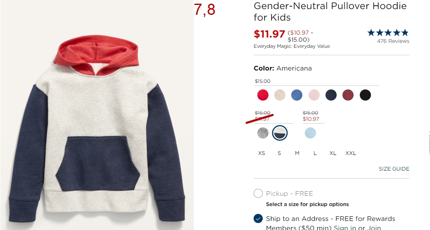430x230 pixels.
Task: Pick the blue color swatch
Action: tap(297, 95)
